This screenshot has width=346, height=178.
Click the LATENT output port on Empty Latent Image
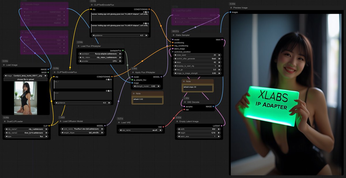click(x=222, y=126)
